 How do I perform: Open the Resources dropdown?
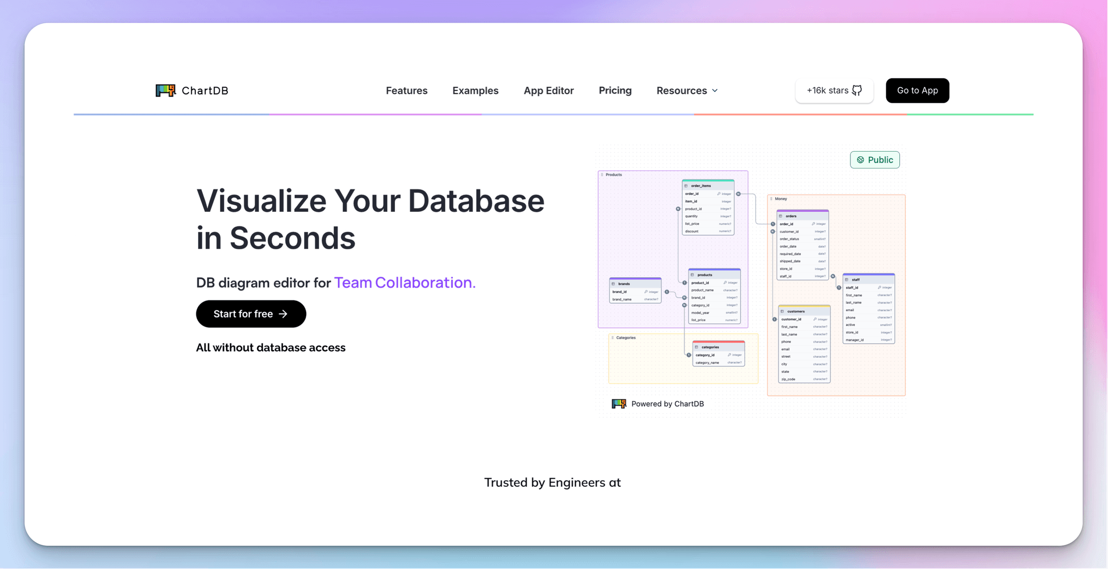686,90
